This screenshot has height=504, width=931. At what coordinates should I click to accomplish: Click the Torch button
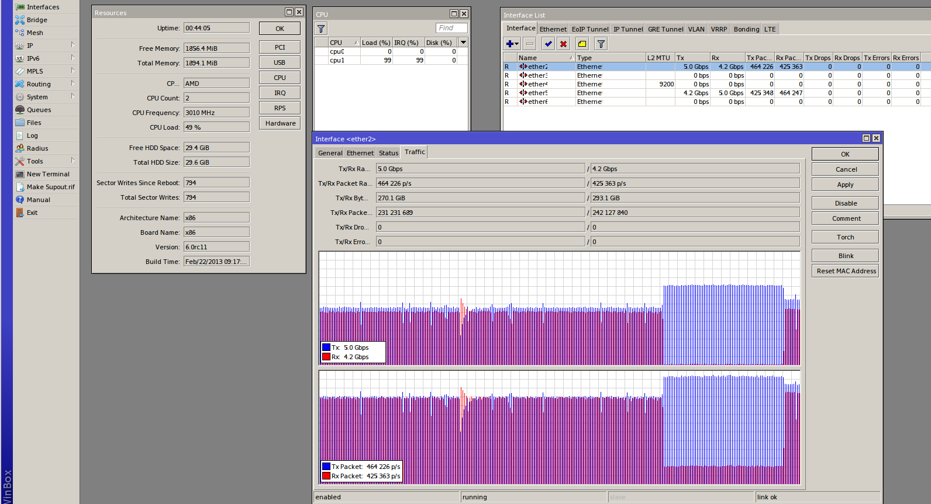point(845,237)
